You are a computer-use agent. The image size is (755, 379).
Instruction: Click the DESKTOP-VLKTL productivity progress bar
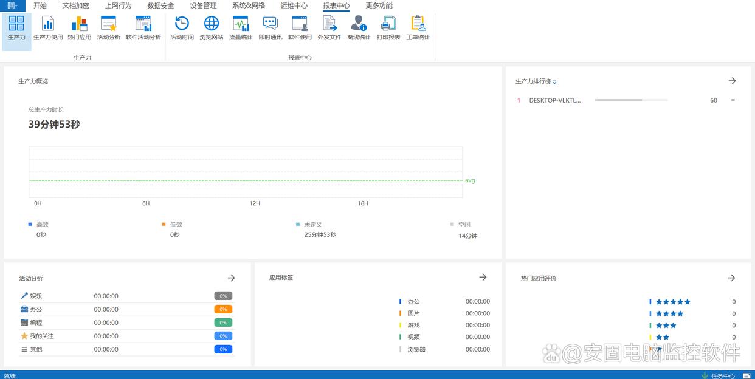(630, 100)
